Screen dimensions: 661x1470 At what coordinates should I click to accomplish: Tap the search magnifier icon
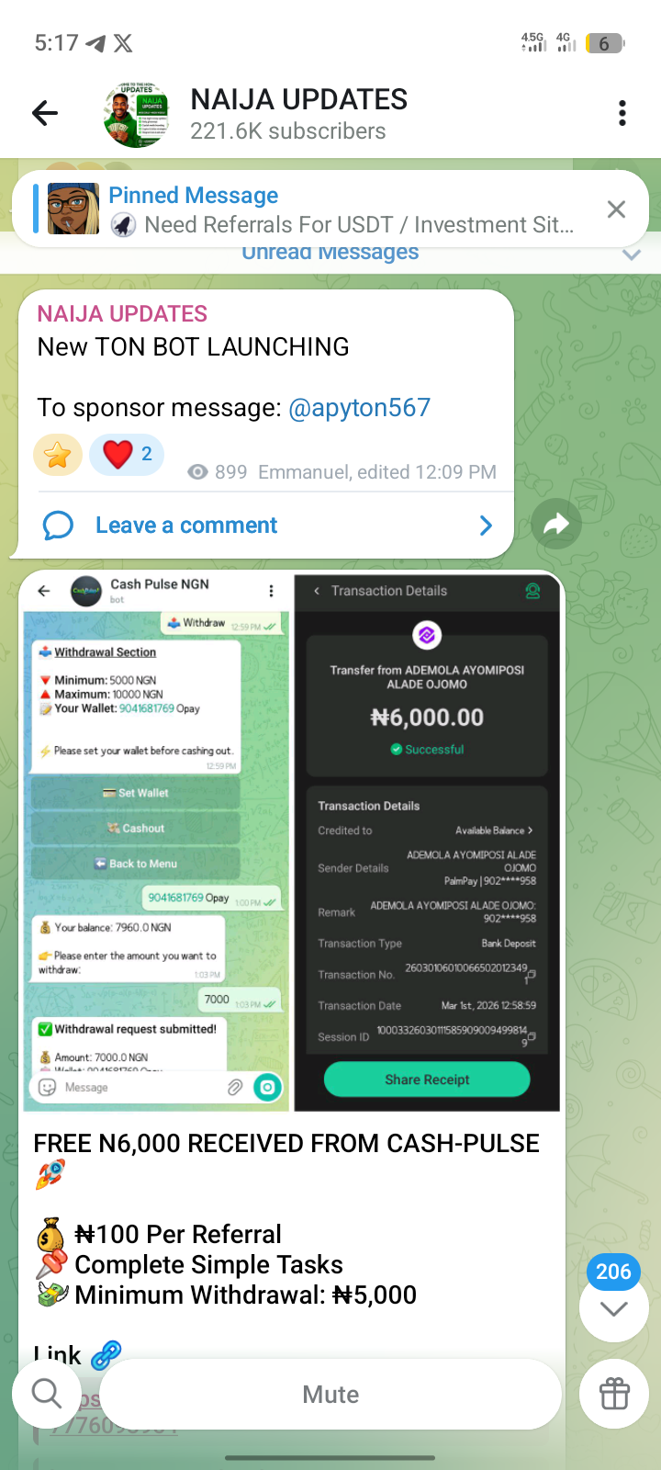click(46, 1394)
